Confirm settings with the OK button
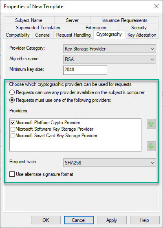 (46, 220)
